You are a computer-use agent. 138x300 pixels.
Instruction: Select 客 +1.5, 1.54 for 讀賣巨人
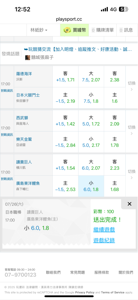pyautogui.click(x=65, y=165)
